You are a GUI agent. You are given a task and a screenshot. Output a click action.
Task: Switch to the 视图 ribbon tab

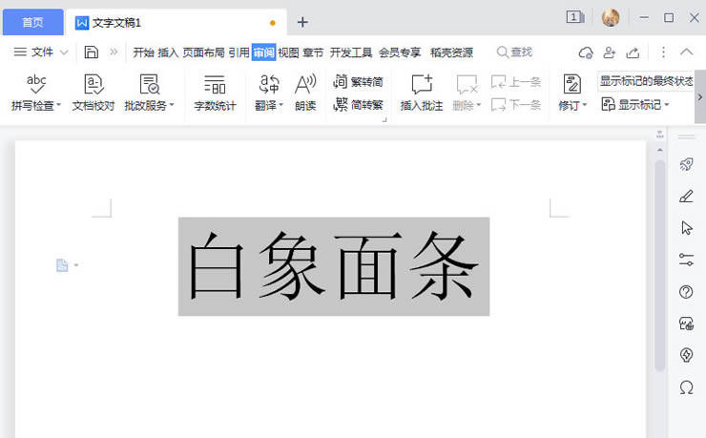coord(288,52)
